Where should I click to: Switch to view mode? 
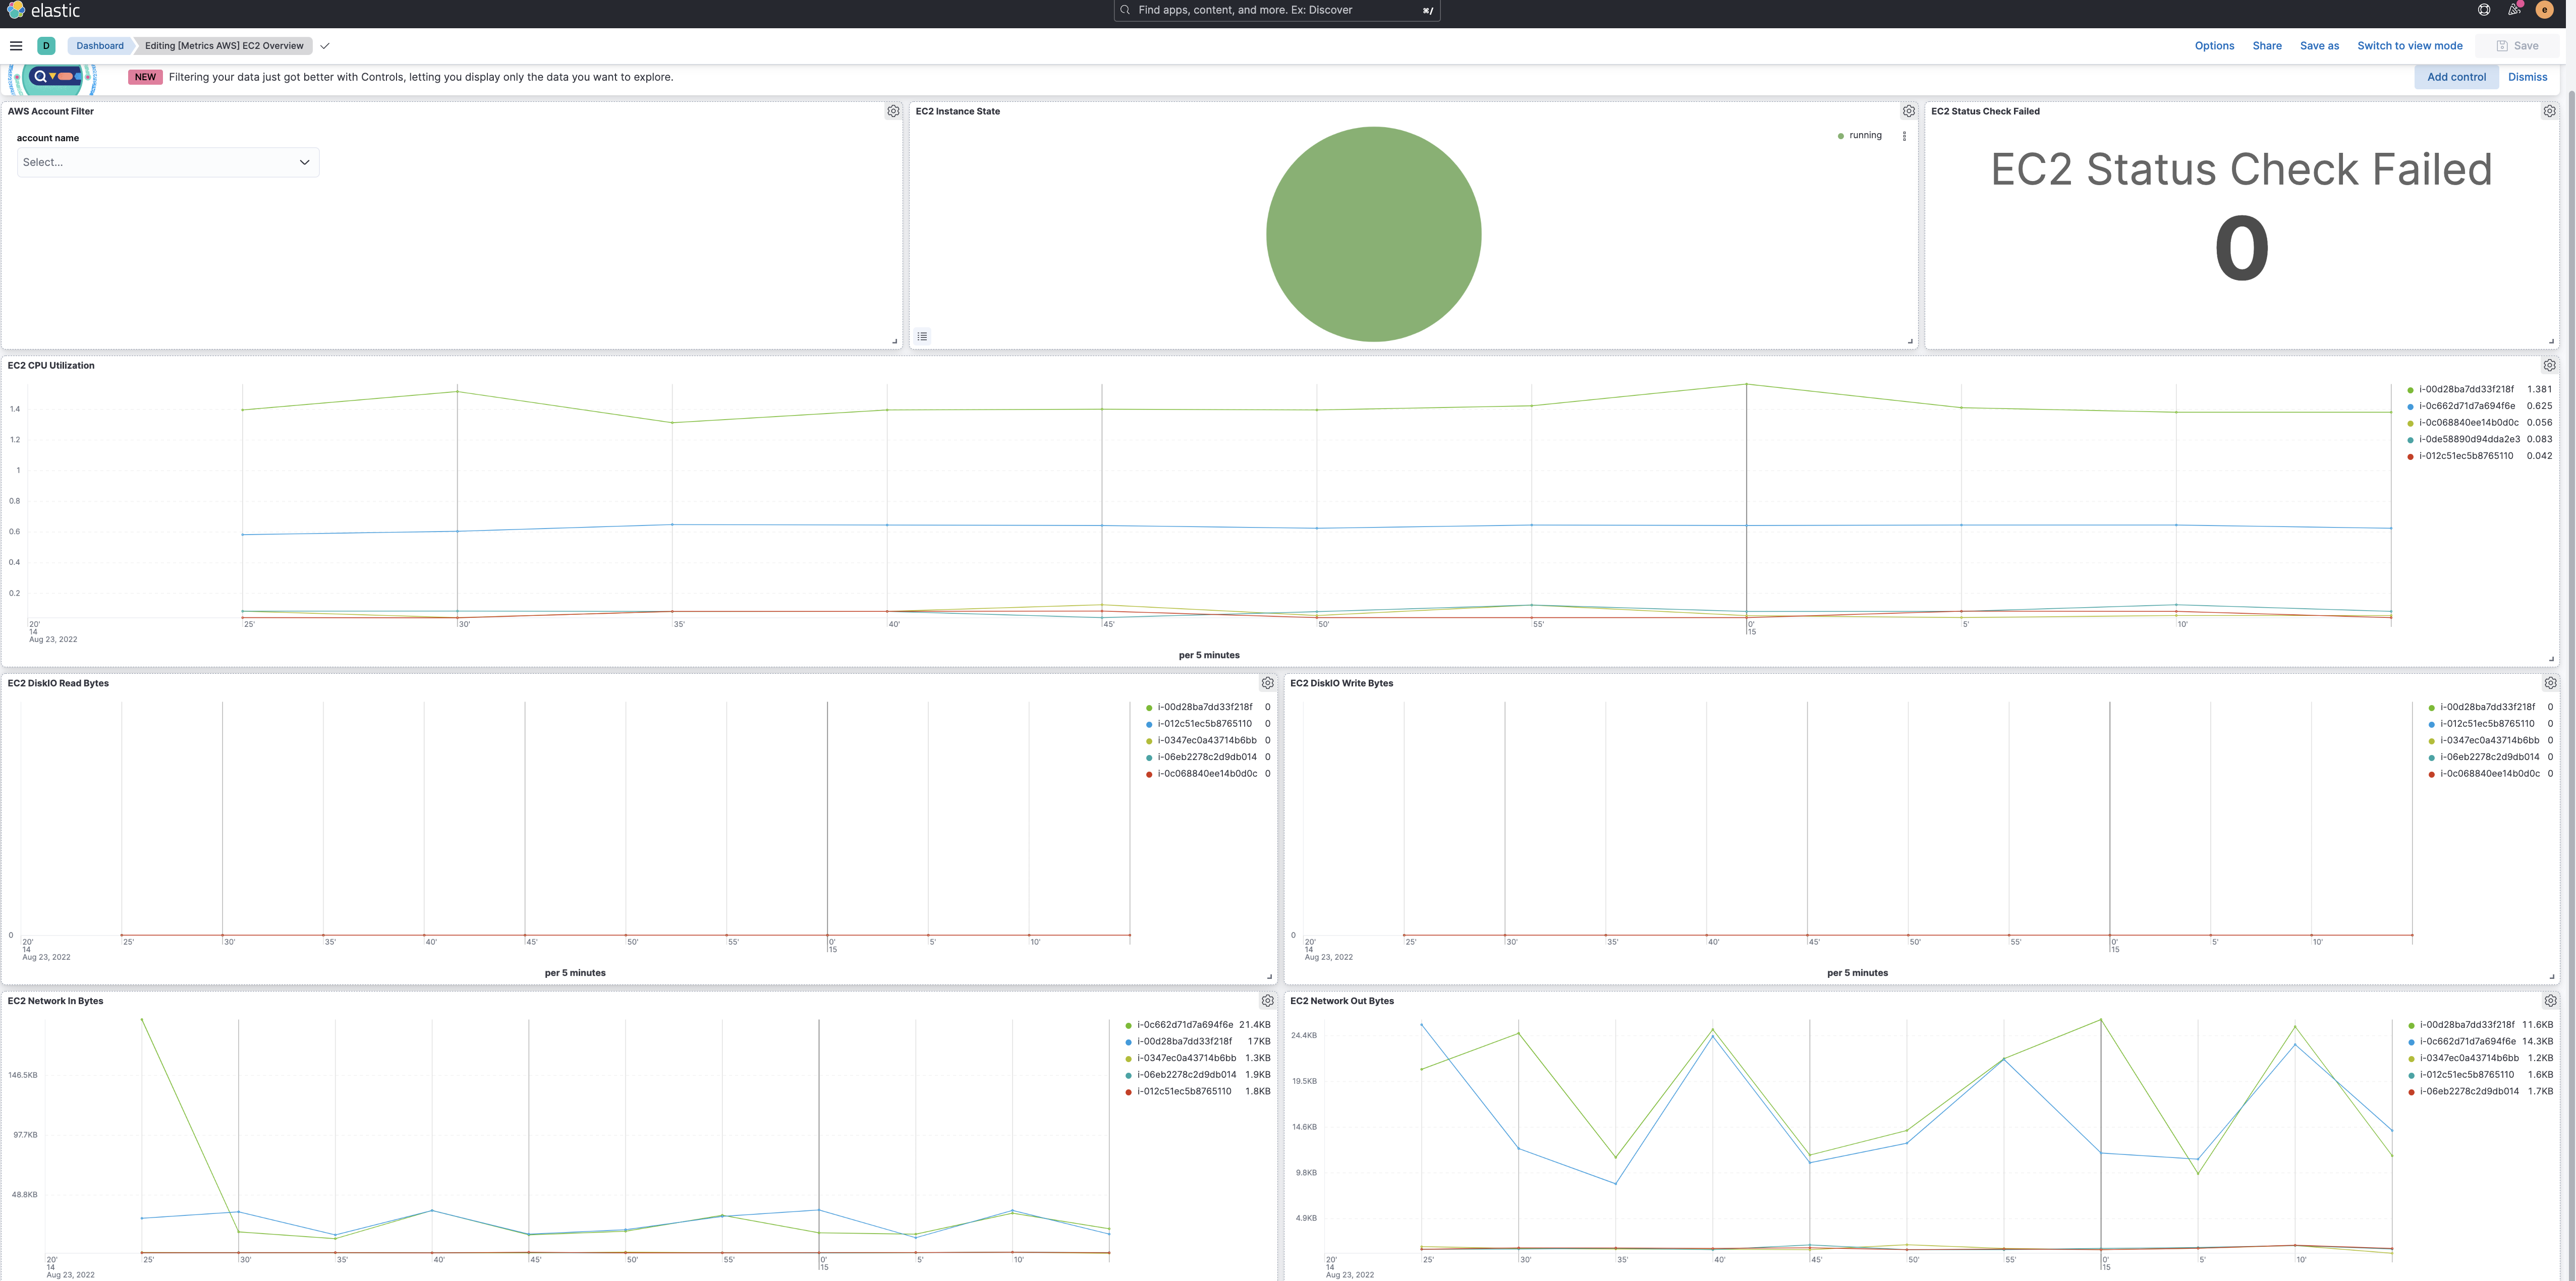click(x=2409, y=46)
